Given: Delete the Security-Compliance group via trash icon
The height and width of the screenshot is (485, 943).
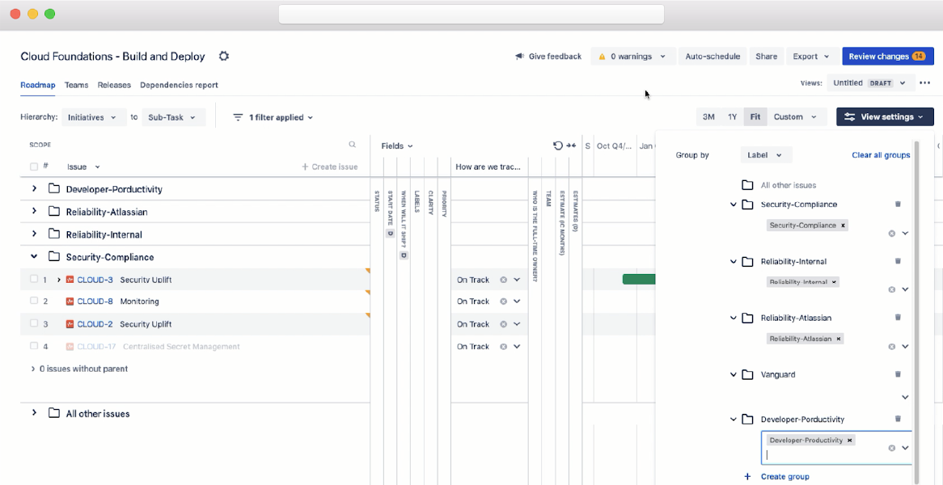Looking at the screenshot, I should [x=898, y=205].
